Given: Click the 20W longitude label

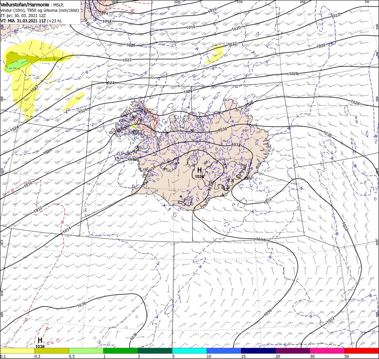Looking at the screenshot, I should click(x=177, y=2).
